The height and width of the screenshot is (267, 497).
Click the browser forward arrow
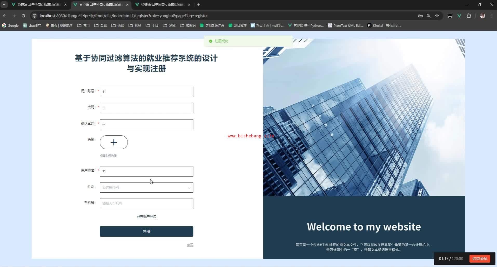(14, 16)
